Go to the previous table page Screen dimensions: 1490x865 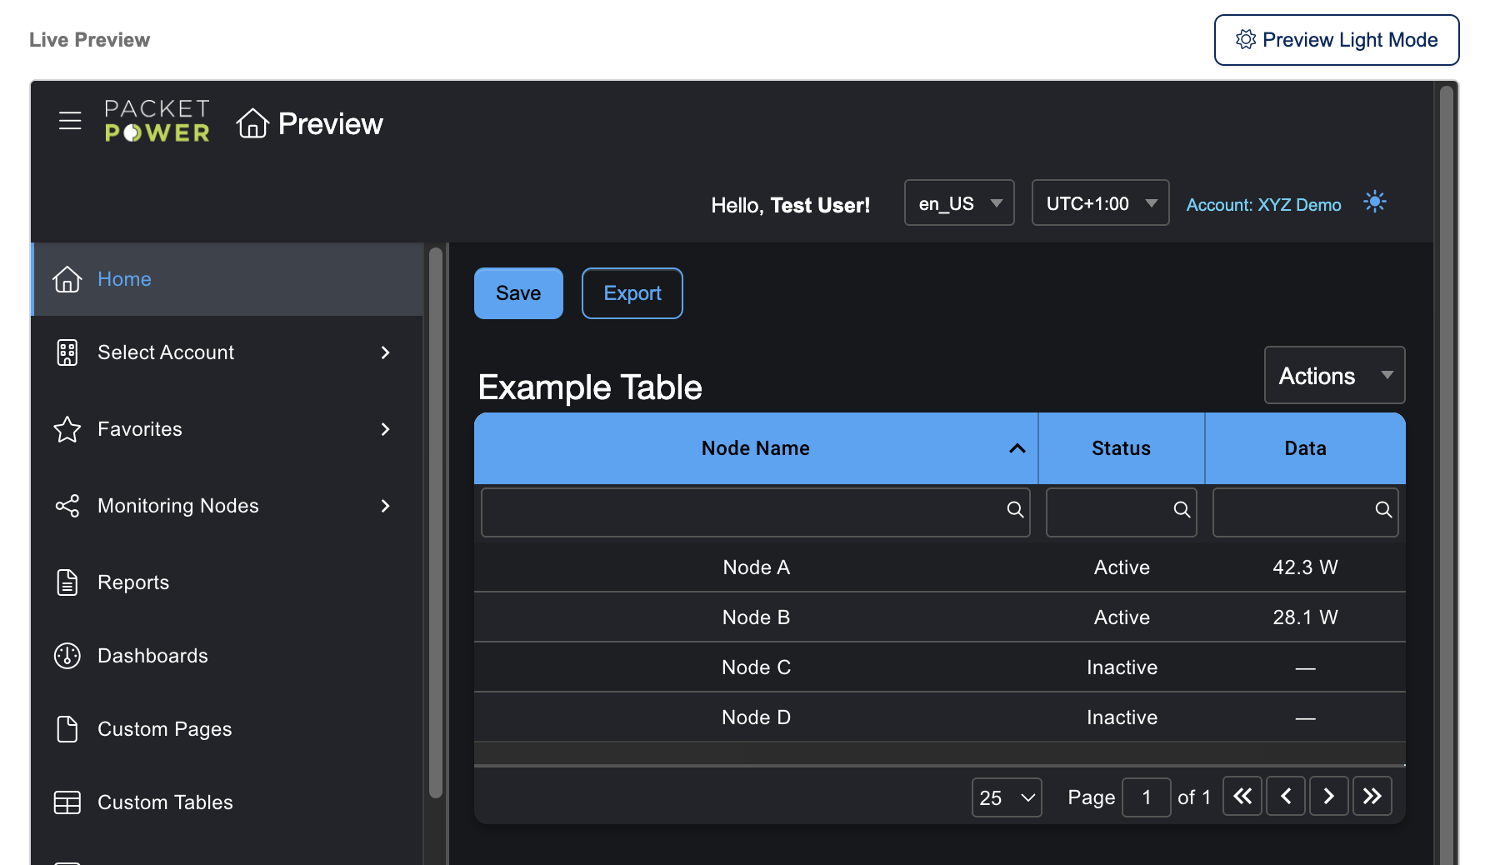pos(1286,797)
